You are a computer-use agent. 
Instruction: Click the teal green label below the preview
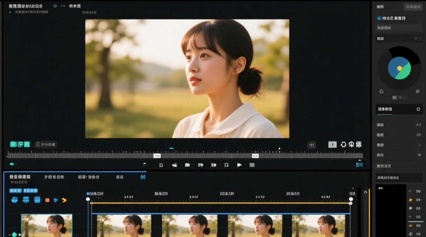click(x=20, y=144)
